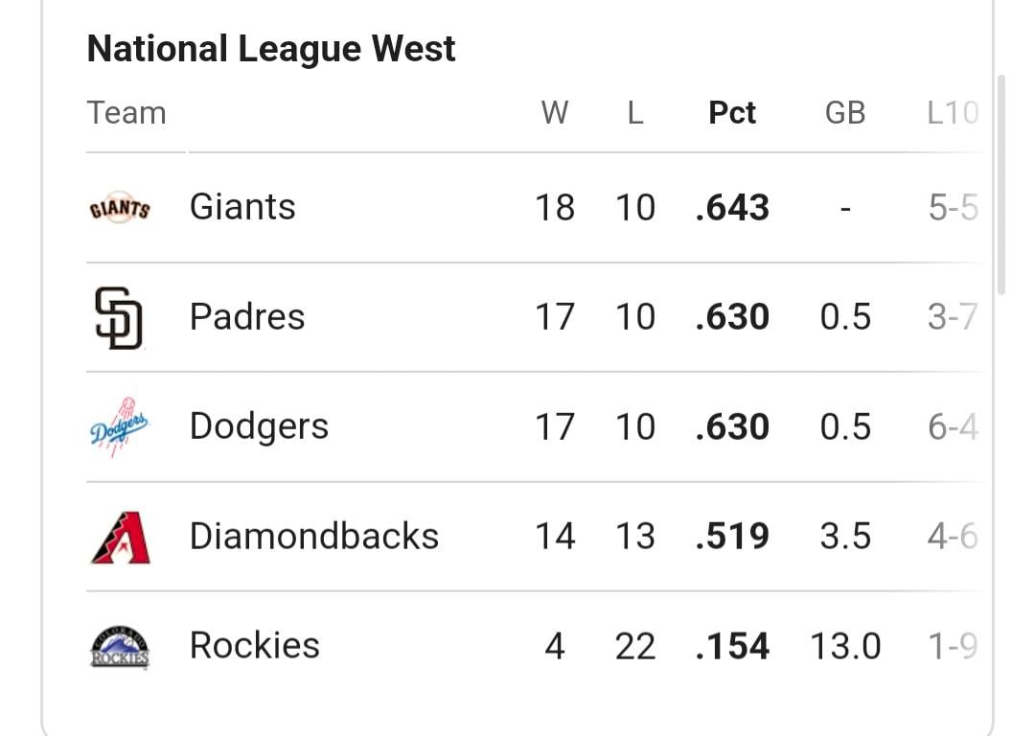Click the Diamondbacks A logo
This screenshot has height=736, width=1035.
(120, 538)
